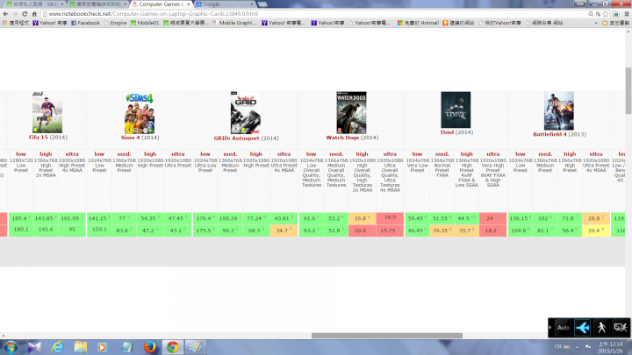Open the browser home page
Screen dimensions: 632x355
pyautogui.click(x=34, y=14)
